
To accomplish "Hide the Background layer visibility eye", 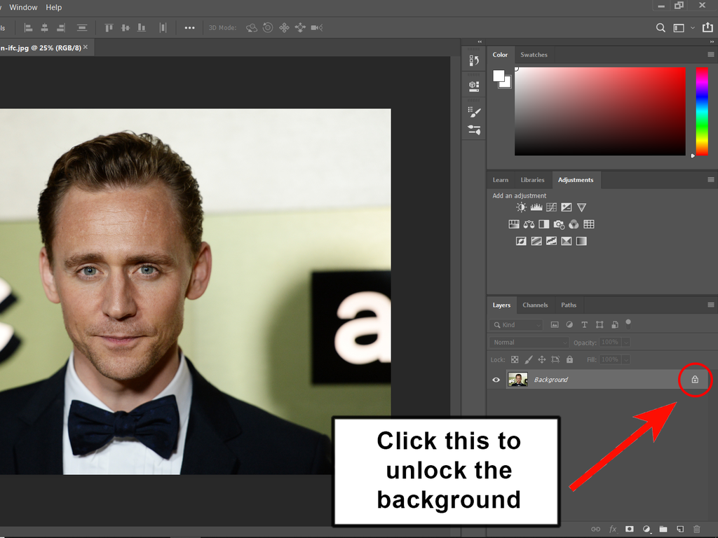I will pyautogui.click(x=496, y=379).
